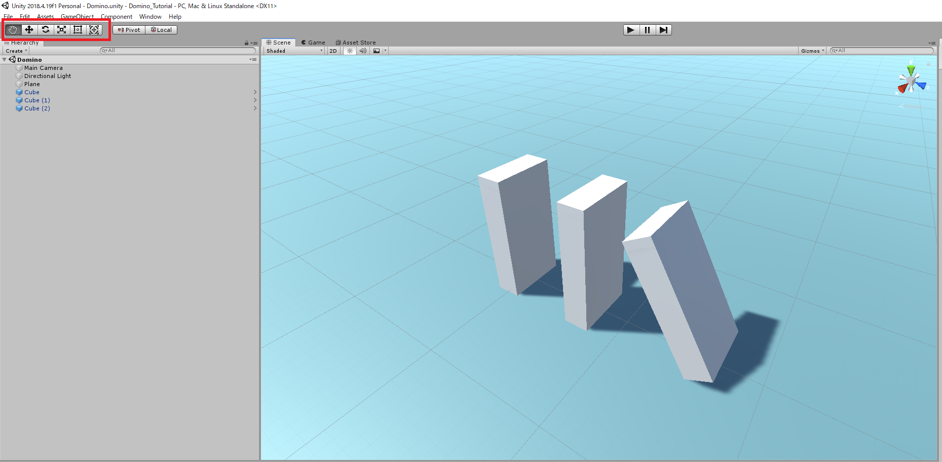The height and width of the screenshot is (462, 942).
Task: Select Cube (2) in Hierarchy
Action: [x=37, y=108]
